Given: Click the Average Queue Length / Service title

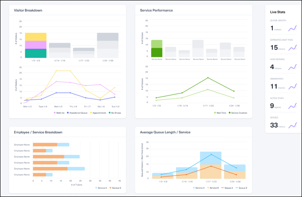Looking at the screenshot, I should coord(165,132).
